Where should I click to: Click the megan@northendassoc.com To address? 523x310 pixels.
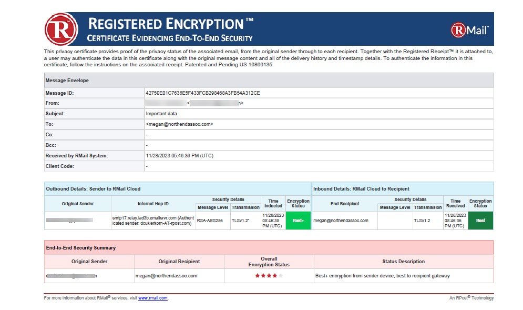coord(179,124)
